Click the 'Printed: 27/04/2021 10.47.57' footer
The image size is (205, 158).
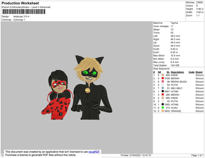(x=136, y=155)
